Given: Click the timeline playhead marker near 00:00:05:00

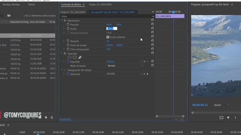Looking at the screenshot, I should pos(38,134).
